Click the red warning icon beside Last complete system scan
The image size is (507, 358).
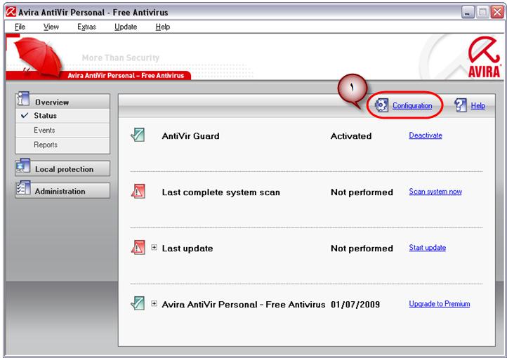138,192
